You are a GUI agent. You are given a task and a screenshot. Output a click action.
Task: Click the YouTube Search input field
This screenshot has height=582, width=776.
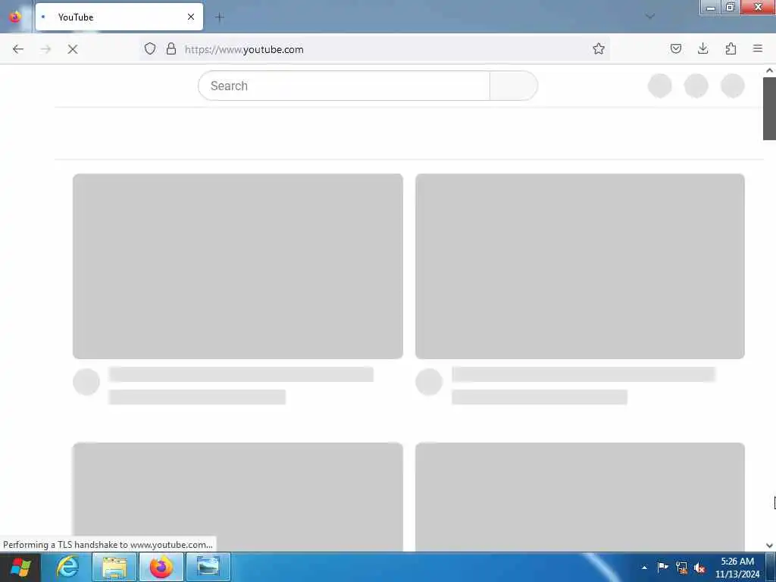tap(344, 86)
